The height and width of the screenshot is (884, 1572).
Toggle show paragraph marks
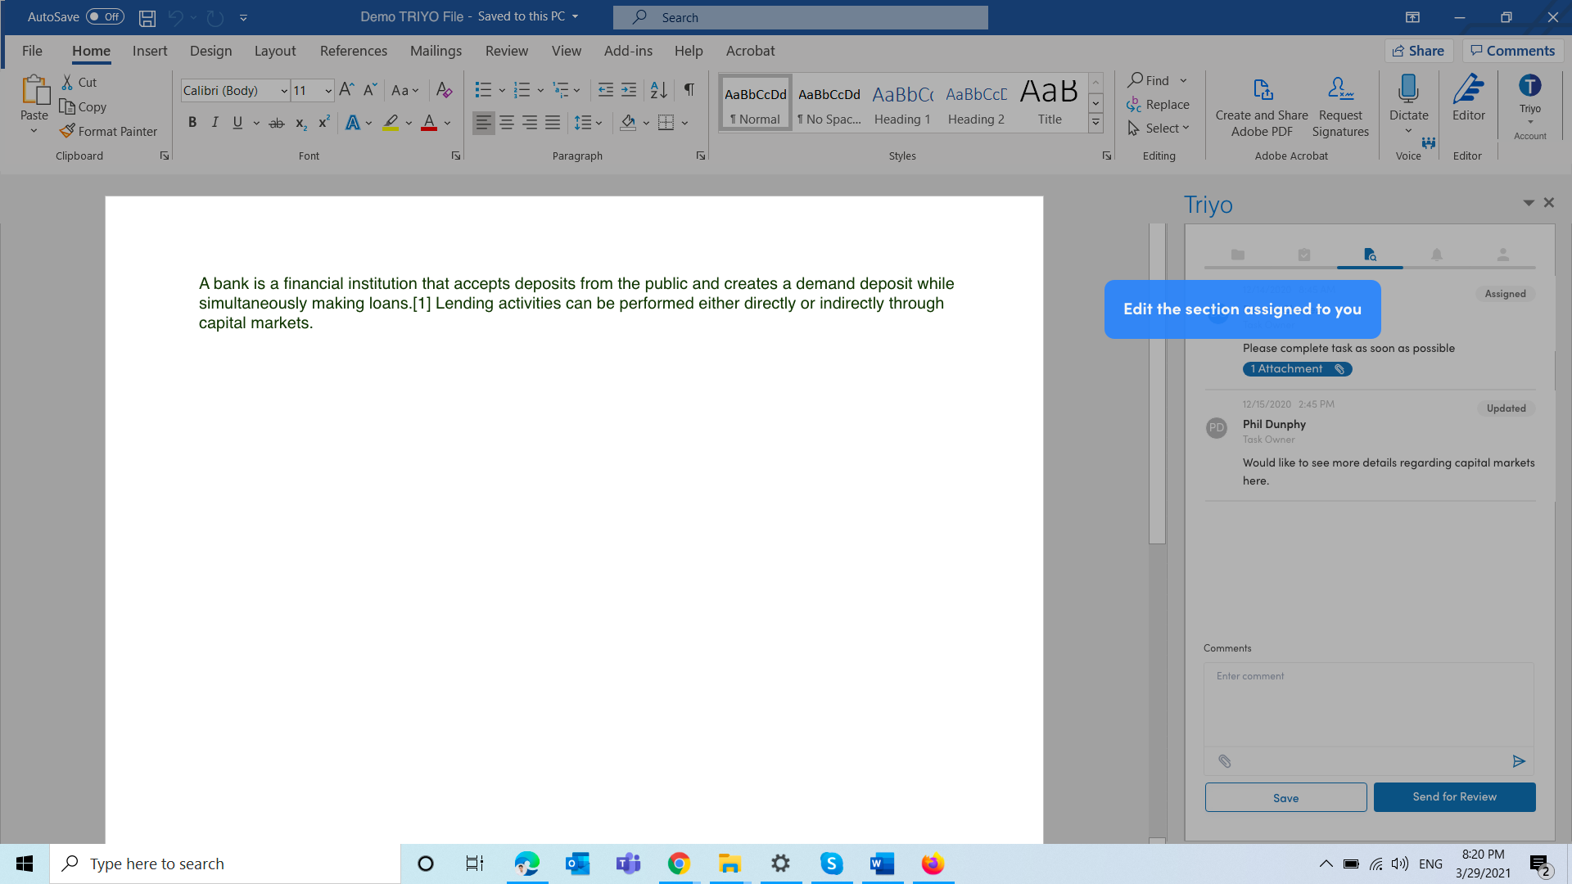coord(689,90)
